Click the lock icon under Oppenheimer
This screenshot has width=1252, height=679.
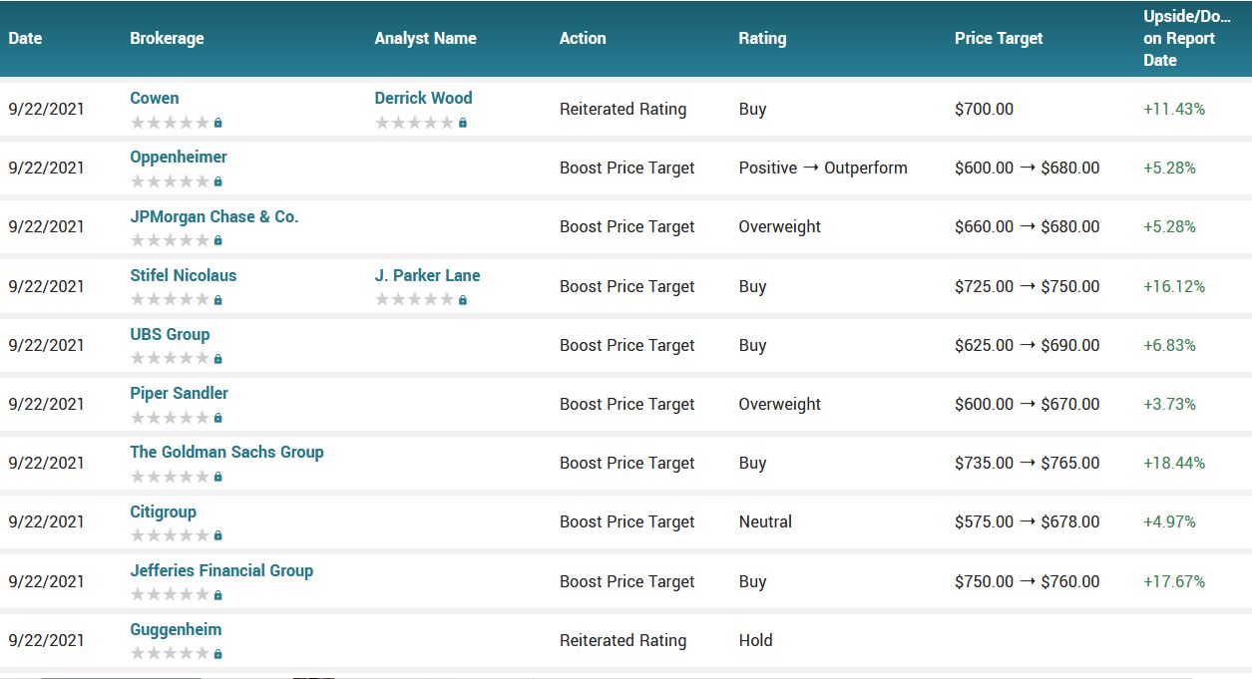tap(218, 181)
